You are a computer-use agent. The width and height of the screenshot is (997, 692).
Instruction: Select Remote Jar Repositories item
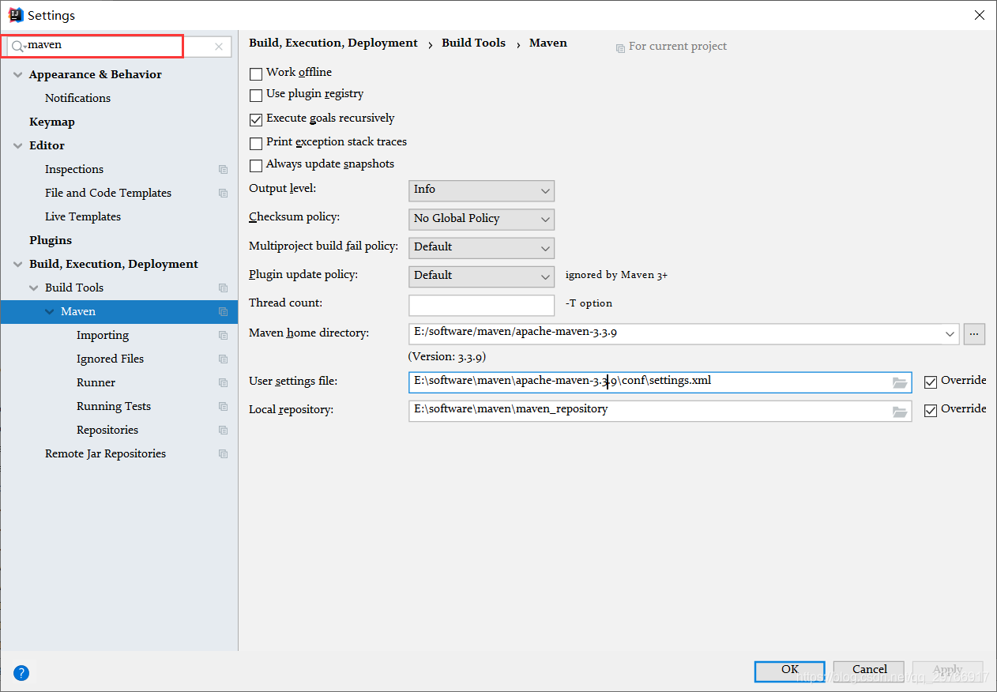(x=105, y=453)
